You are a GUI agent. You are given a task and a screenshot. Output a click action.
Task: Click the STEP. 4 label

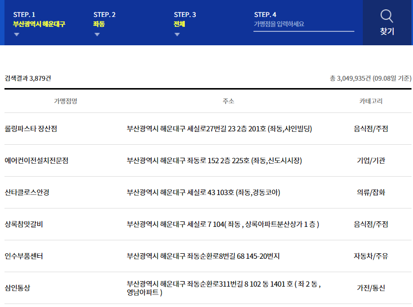(x=265, y=14)
